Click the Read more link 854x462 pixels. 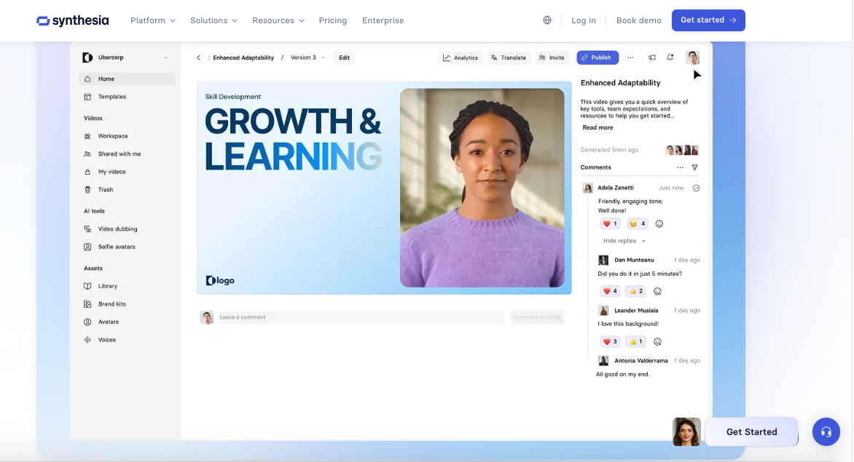pos(598,127)
